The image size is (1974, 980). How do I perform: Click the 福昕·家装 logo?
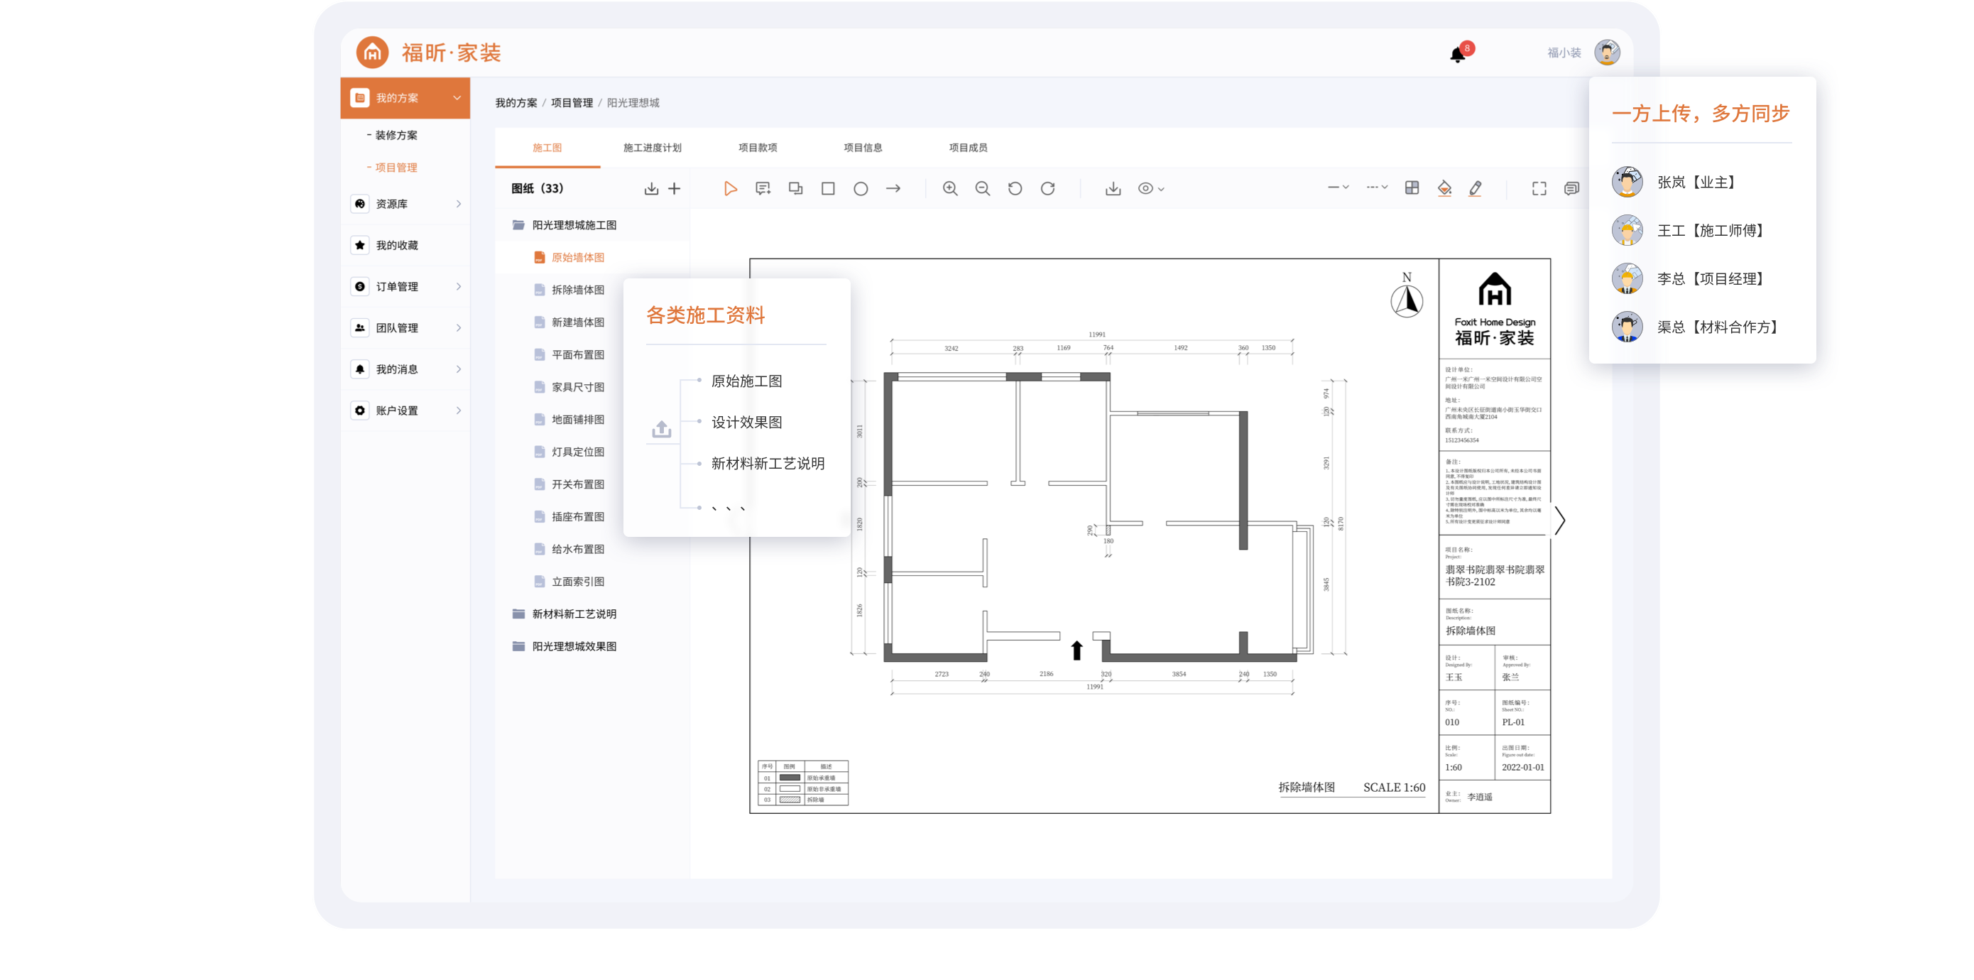429,52
